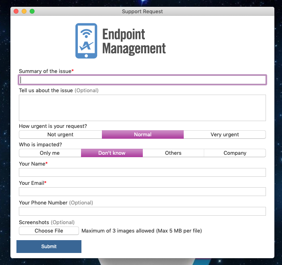Maximize the Support Request window

pos(32,11)
